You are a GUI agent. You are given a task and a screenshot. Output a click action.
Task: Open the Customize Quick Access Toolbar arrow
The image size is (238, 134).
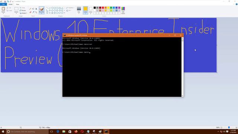point(13,1)
